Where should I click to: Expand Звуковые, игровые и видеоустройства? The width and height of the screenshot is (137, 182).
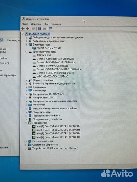coord(26,84)
